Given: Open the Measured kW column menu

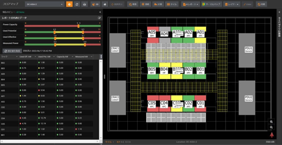Looking at the screenshot, I should coord(91,57).
